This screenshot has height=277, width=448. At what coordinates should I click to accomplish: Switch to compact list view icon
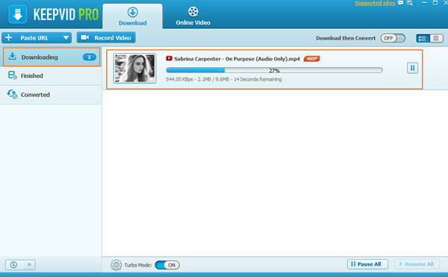coord(436,38)
